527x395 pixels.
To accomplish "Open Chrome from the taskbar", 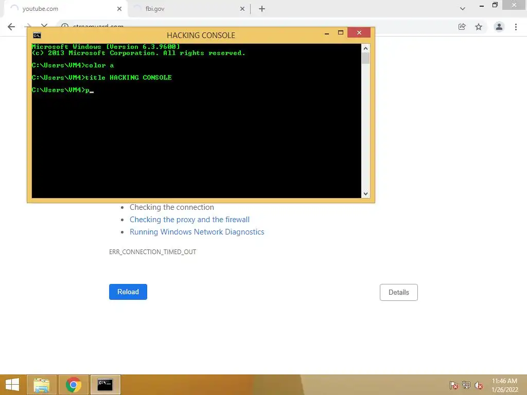I will [x=74, y=385].
